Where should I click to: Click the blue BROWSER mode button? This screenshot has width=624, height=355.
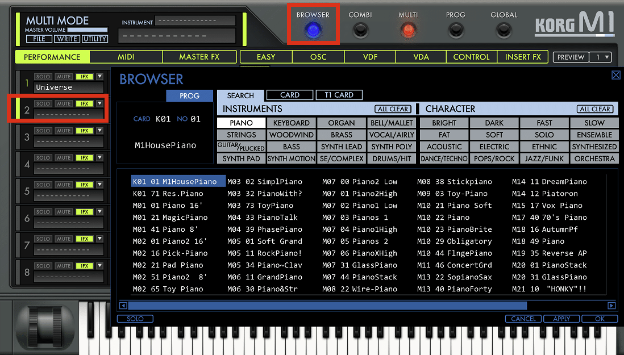(313, 30)
